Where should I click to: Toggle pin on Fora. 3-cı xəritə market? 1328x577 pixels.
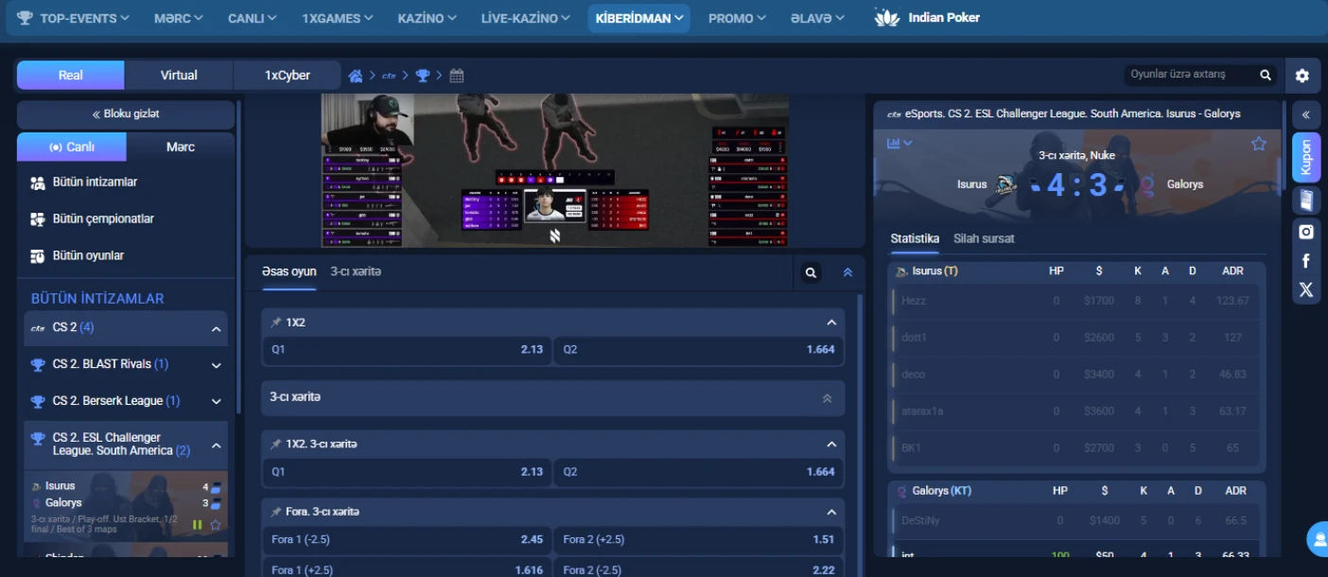coord(276,512)
